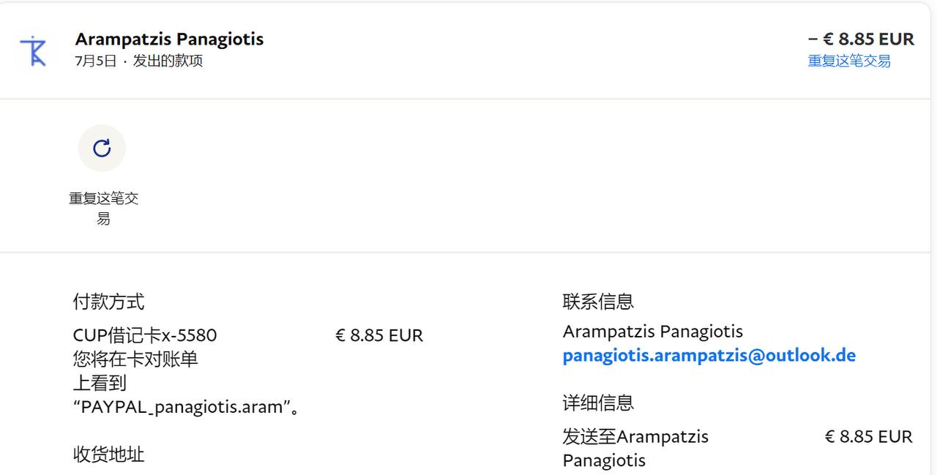Click the 您将在卡对账单 statement notice text

tap(135, 359)
